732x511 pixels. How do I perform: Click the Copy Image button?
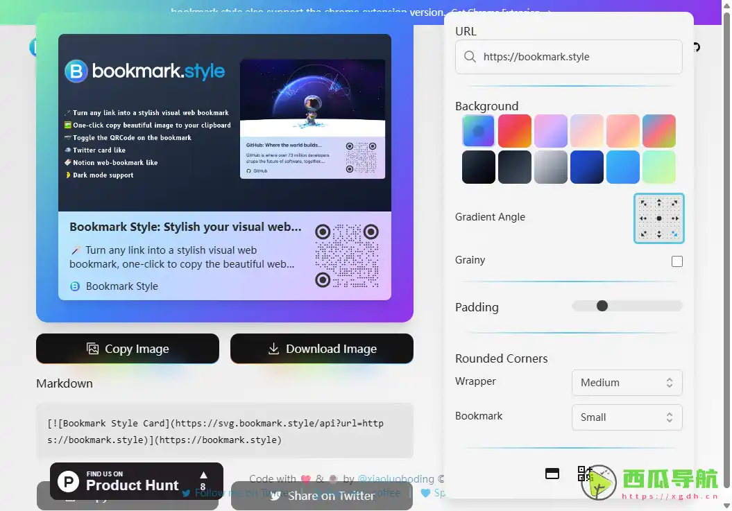click(128, 349)
